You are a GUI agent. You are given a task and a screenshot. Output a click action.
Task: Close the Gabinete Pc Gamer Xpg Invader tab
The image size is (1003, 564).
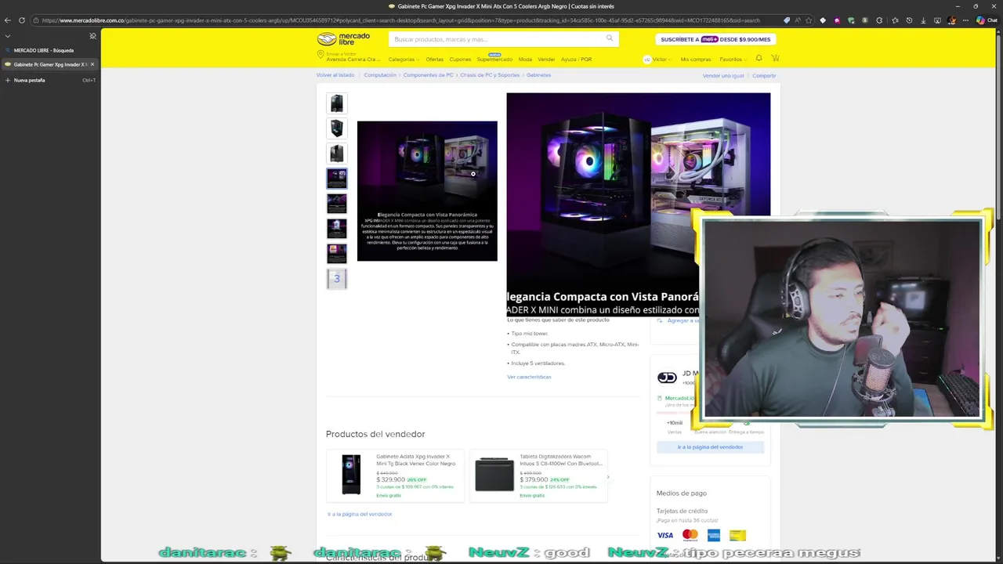[x=92, y=64]
